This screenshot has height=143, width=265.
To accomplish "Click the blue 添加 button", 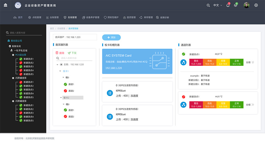I will (x=111, y=37).
